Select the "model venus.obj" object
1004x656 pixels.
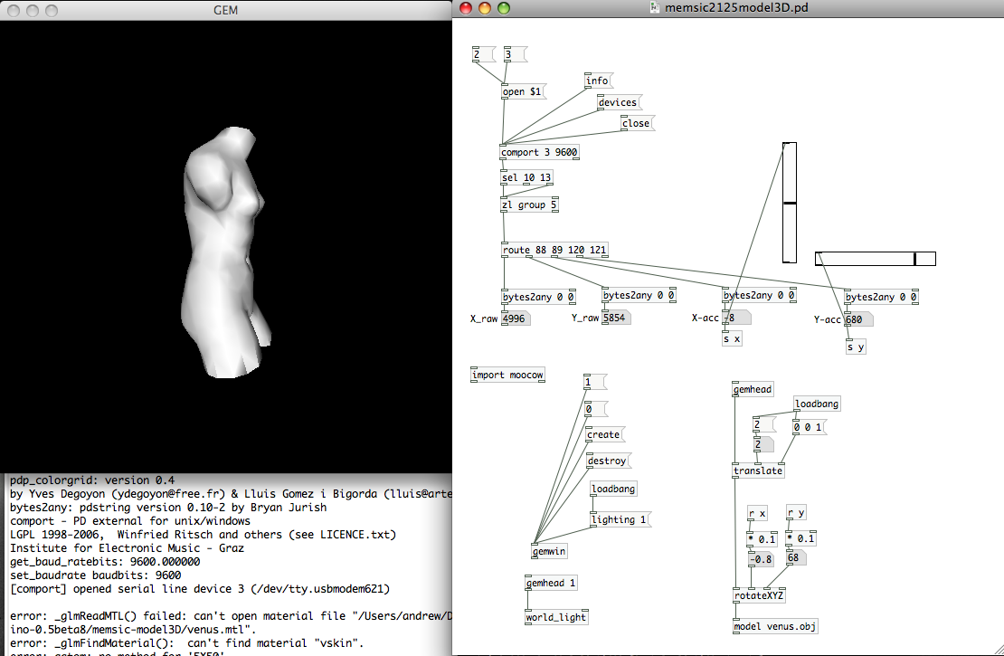[x=775, y=626]
